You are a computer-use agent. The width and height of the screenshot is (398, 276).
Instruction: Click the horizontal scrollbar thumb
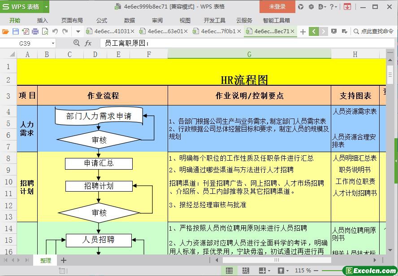coord(277,260)
